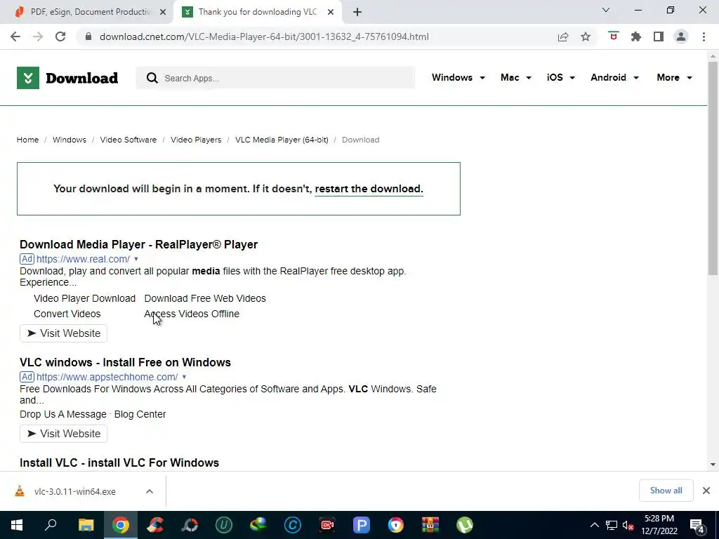Viewport: 719px width, 539px height.
Task: Go to Home breadcrumb
Action: pos(27,140)
